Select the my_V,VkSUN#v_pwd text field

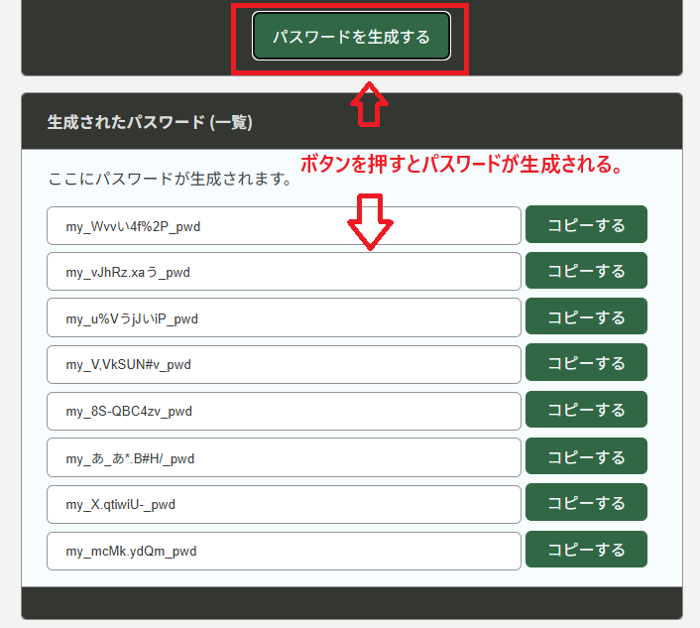pyautogui.click(x=284, y=364)
